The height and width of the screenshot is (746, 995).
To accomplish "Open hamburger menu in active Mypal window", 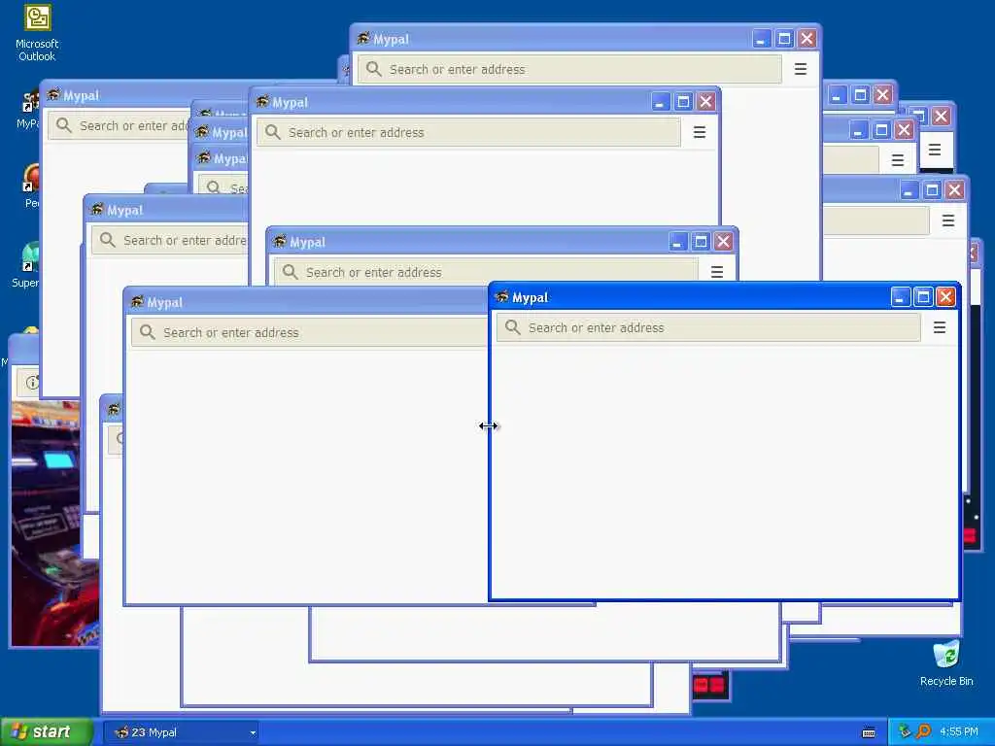I will (940, 327).
